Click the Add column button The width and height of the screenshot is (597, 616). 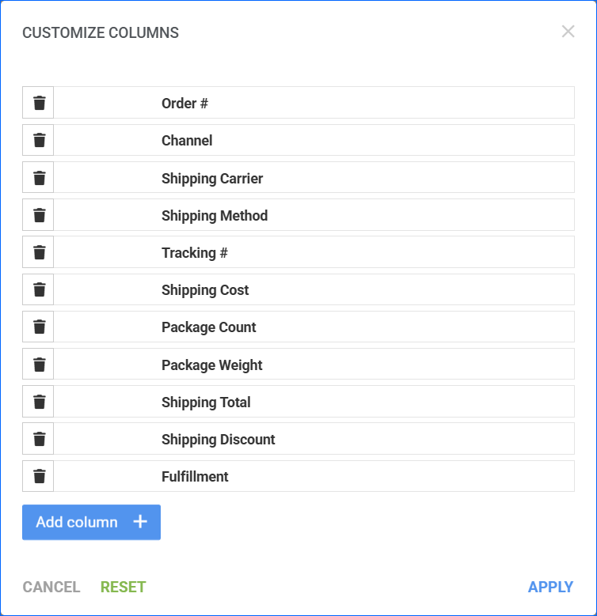91,522
